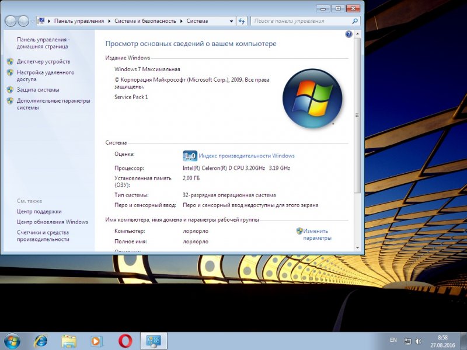Click 'Изменить параметры' link

pos(317,235)
